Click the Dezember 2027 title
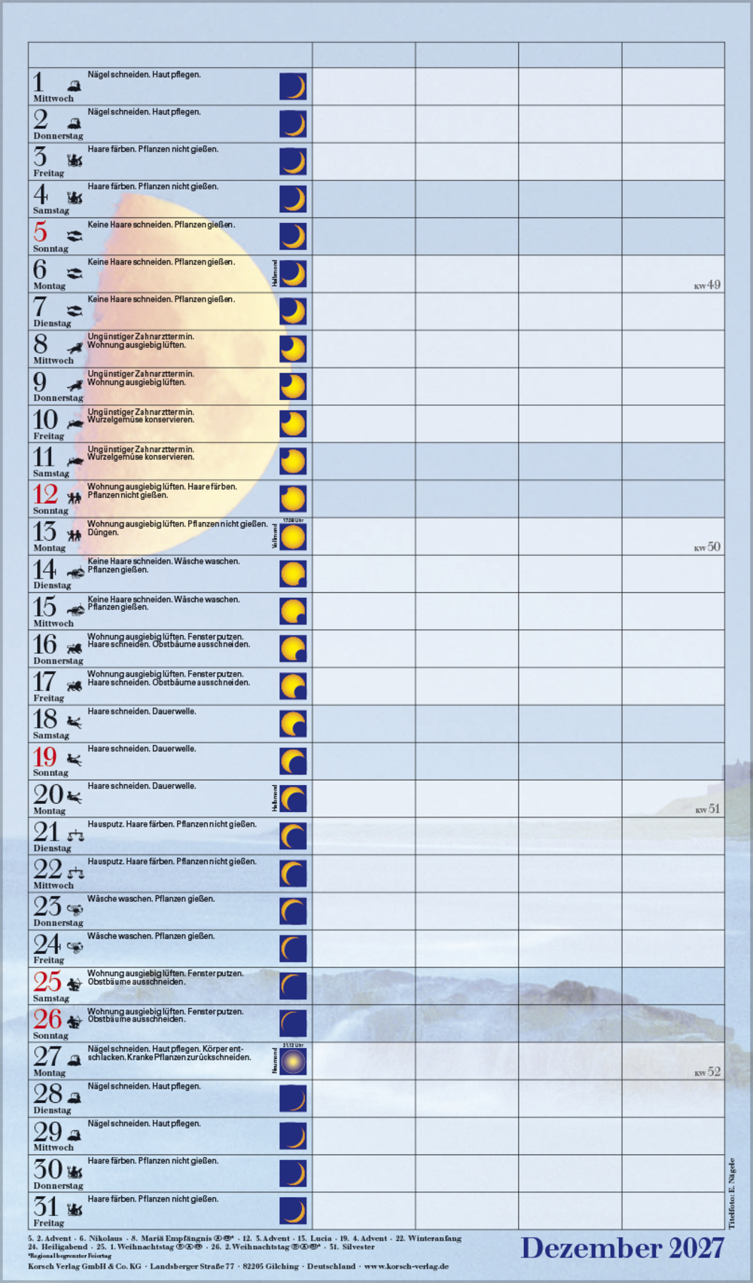Viewport: 753px width, 1283px height. (622, 1248)
